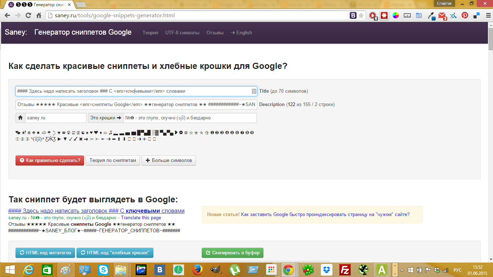This screenshot has height=277, width=493.
Task: Click HTML-код метатегов button
Action: click(45, 253)
